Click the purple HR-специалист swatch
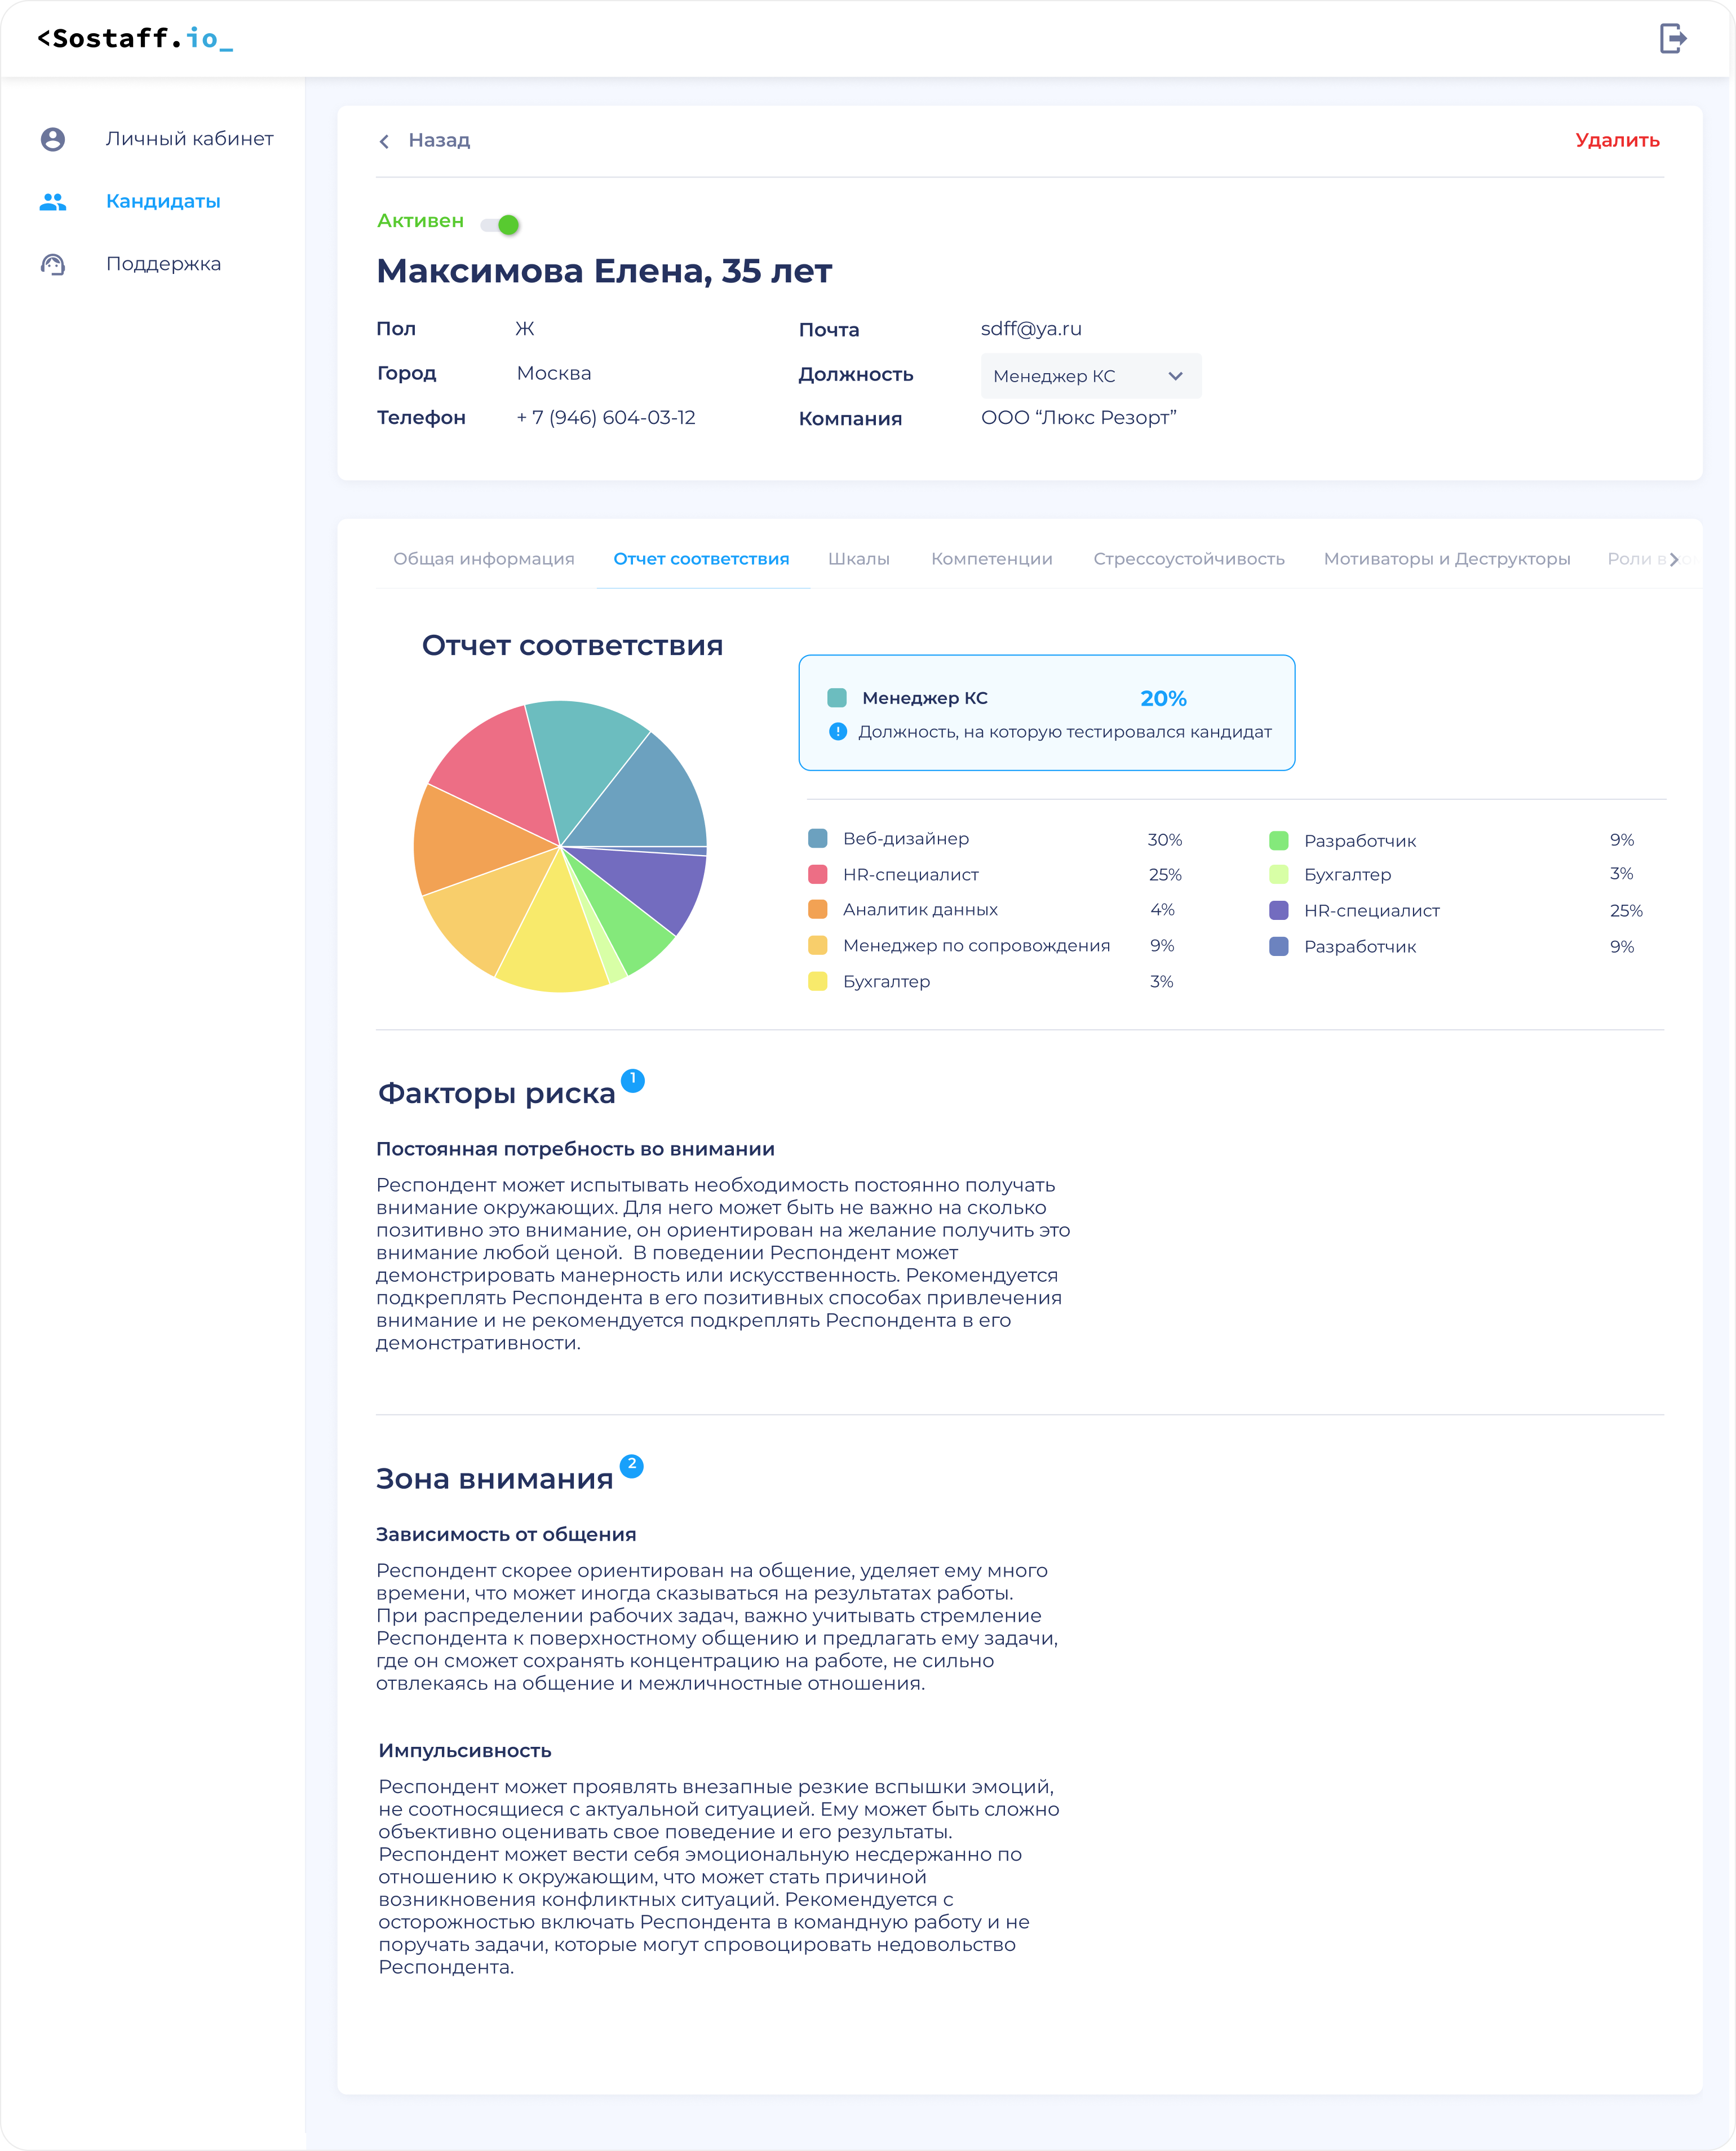The width and height of the screenshot is (1736, 2151). point(1279,911)
